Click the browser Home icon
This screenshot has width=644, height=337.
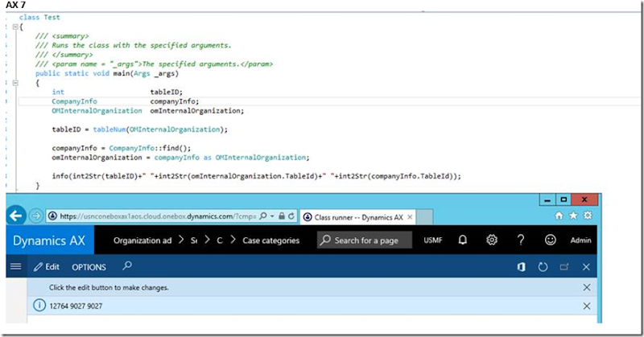tap(559, 216)
